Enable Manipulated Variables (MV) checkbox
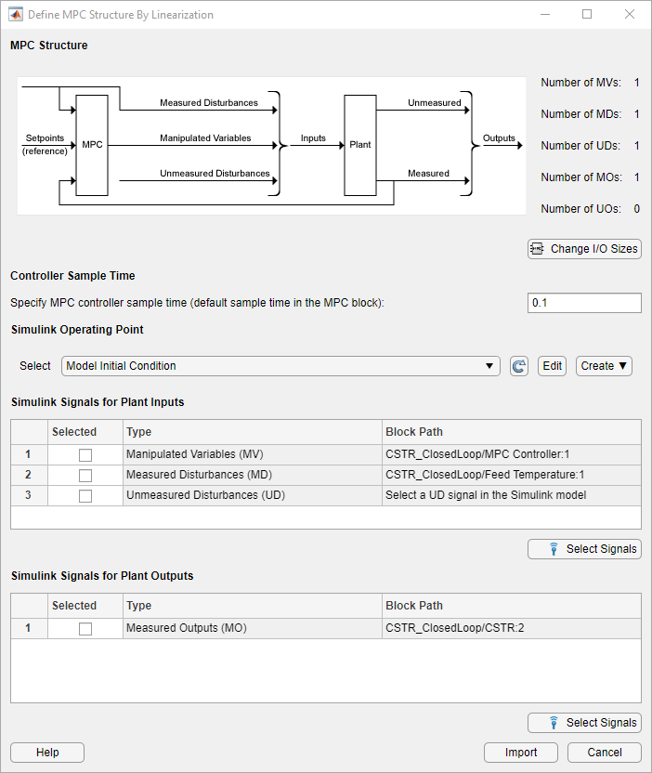 [85, 455]
